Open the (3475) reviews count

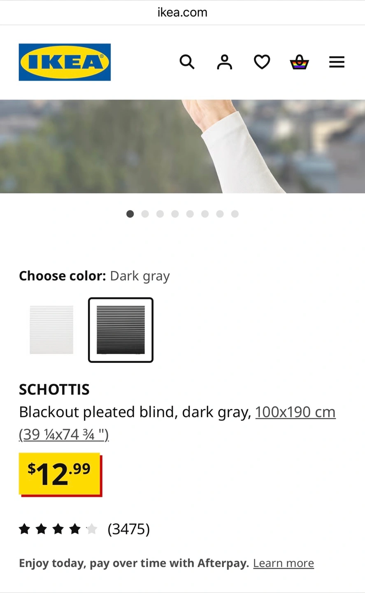(x=129, y=529)
